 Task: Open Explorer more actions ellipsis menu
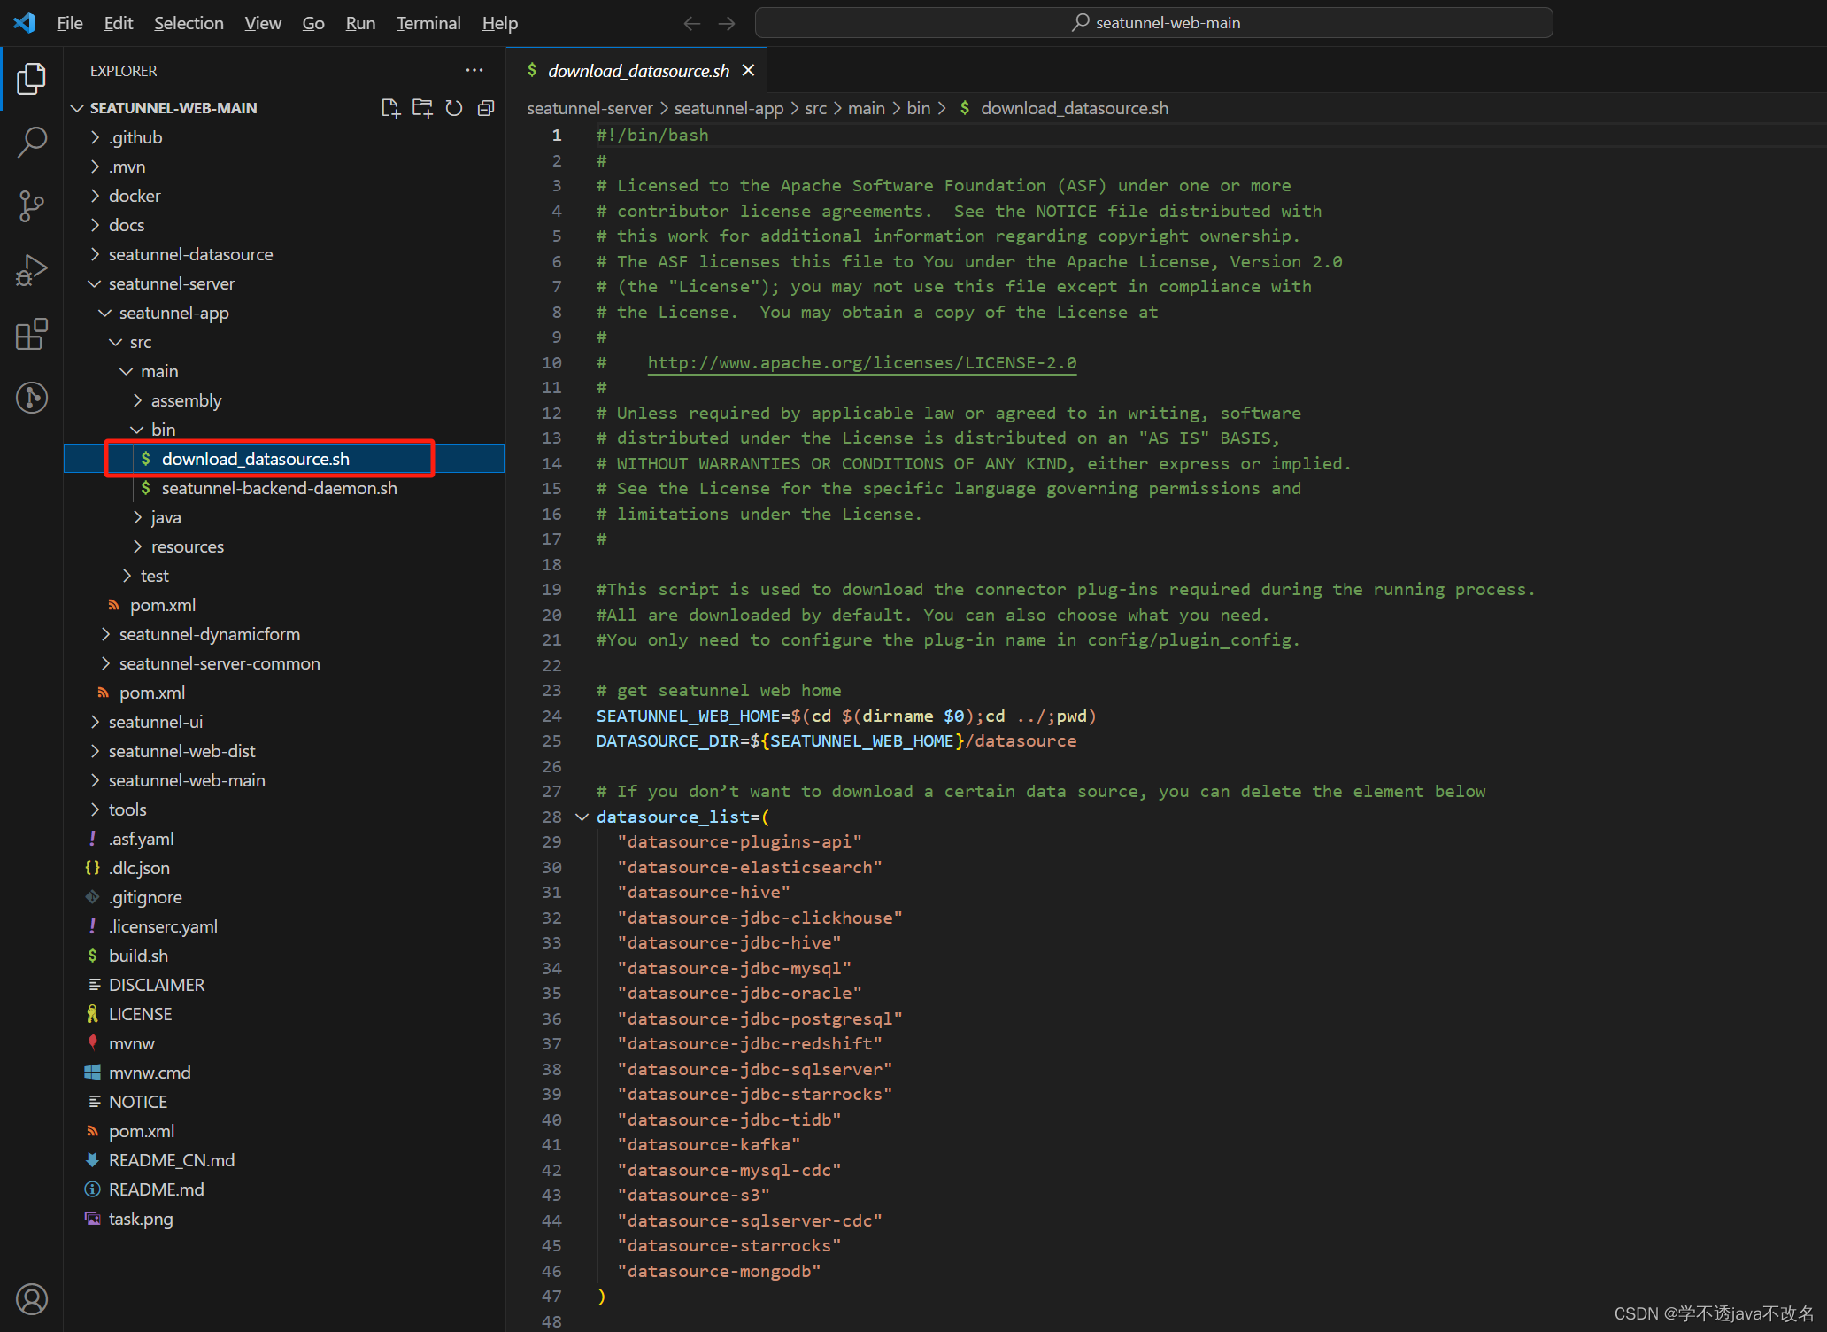click(x=474, y=70)
